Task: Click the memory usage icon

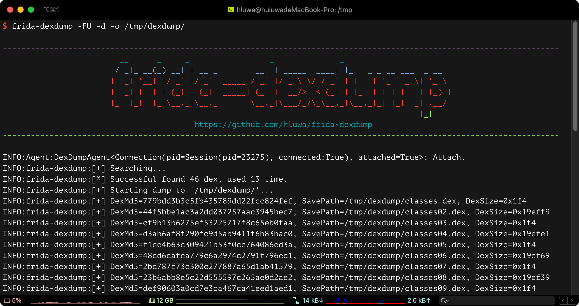Action: click(x=152, y=301)
